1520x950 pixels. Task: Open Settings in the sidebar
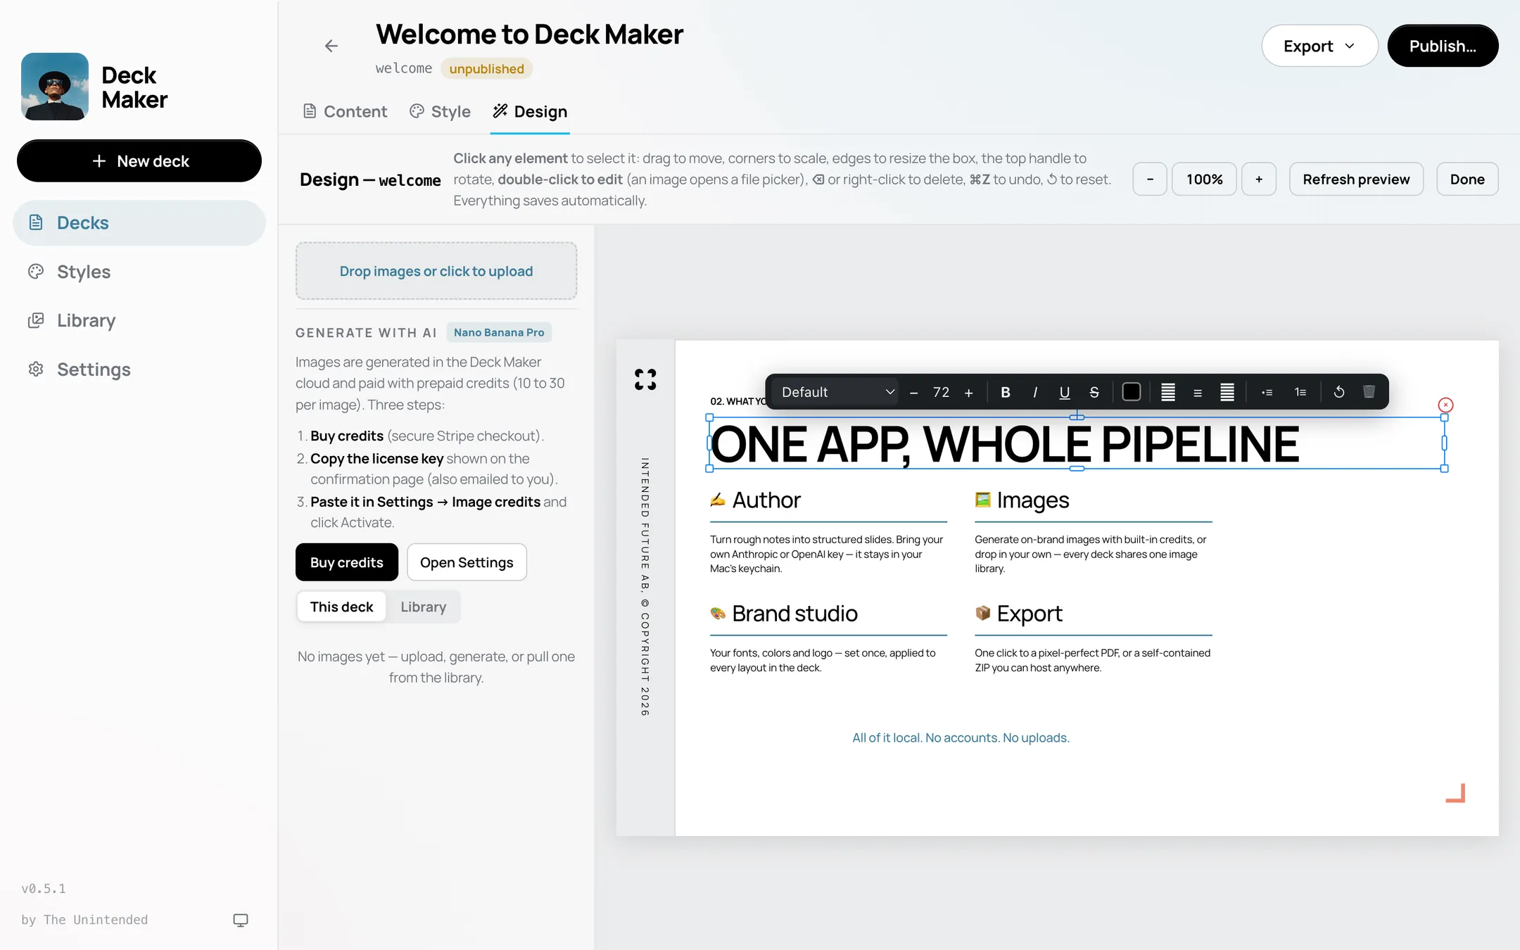(x=139, y=369)
